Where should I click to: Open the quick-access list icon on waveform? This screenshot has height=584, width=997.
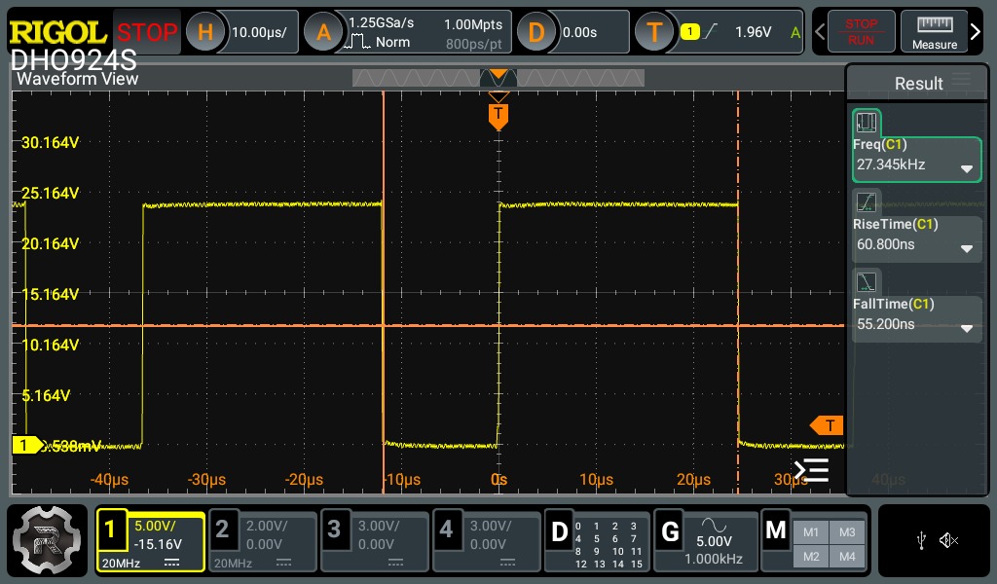click(811, 470)
